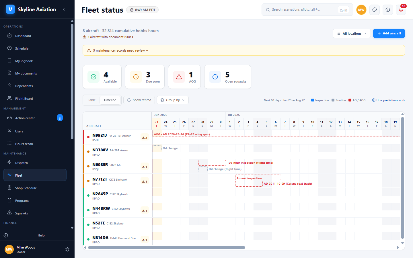The height and width of the screenshot is (258, 413).
Task: Click N608SR warning badge
Action: pyautogui.click(x=145, y=167)
